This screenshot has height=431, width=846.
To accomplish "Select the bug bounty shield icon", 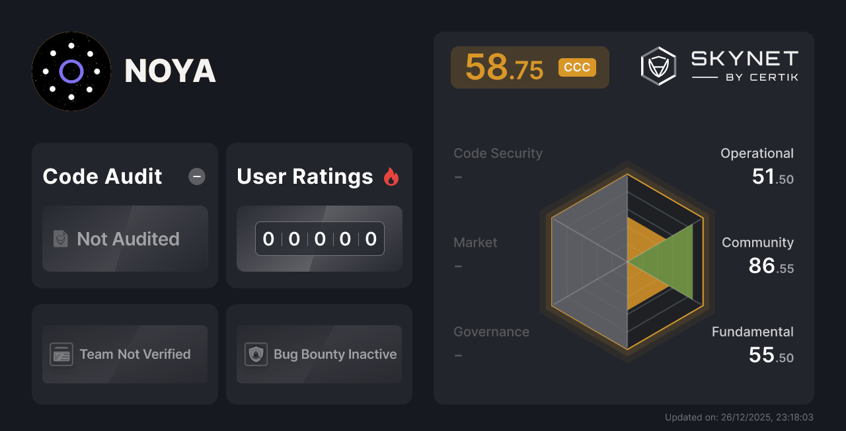I will click(254, 354).
